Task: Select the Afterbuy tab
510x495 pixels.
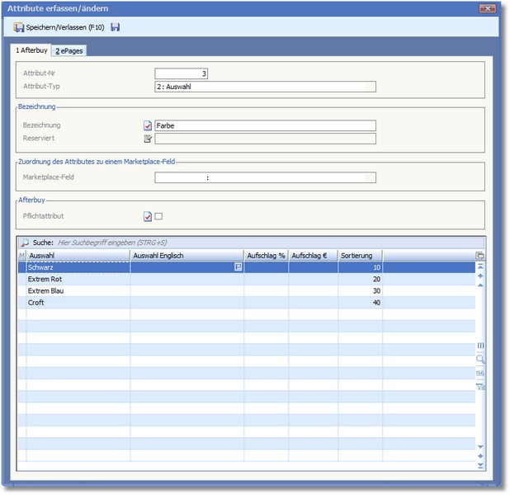Action: point(32,50)
